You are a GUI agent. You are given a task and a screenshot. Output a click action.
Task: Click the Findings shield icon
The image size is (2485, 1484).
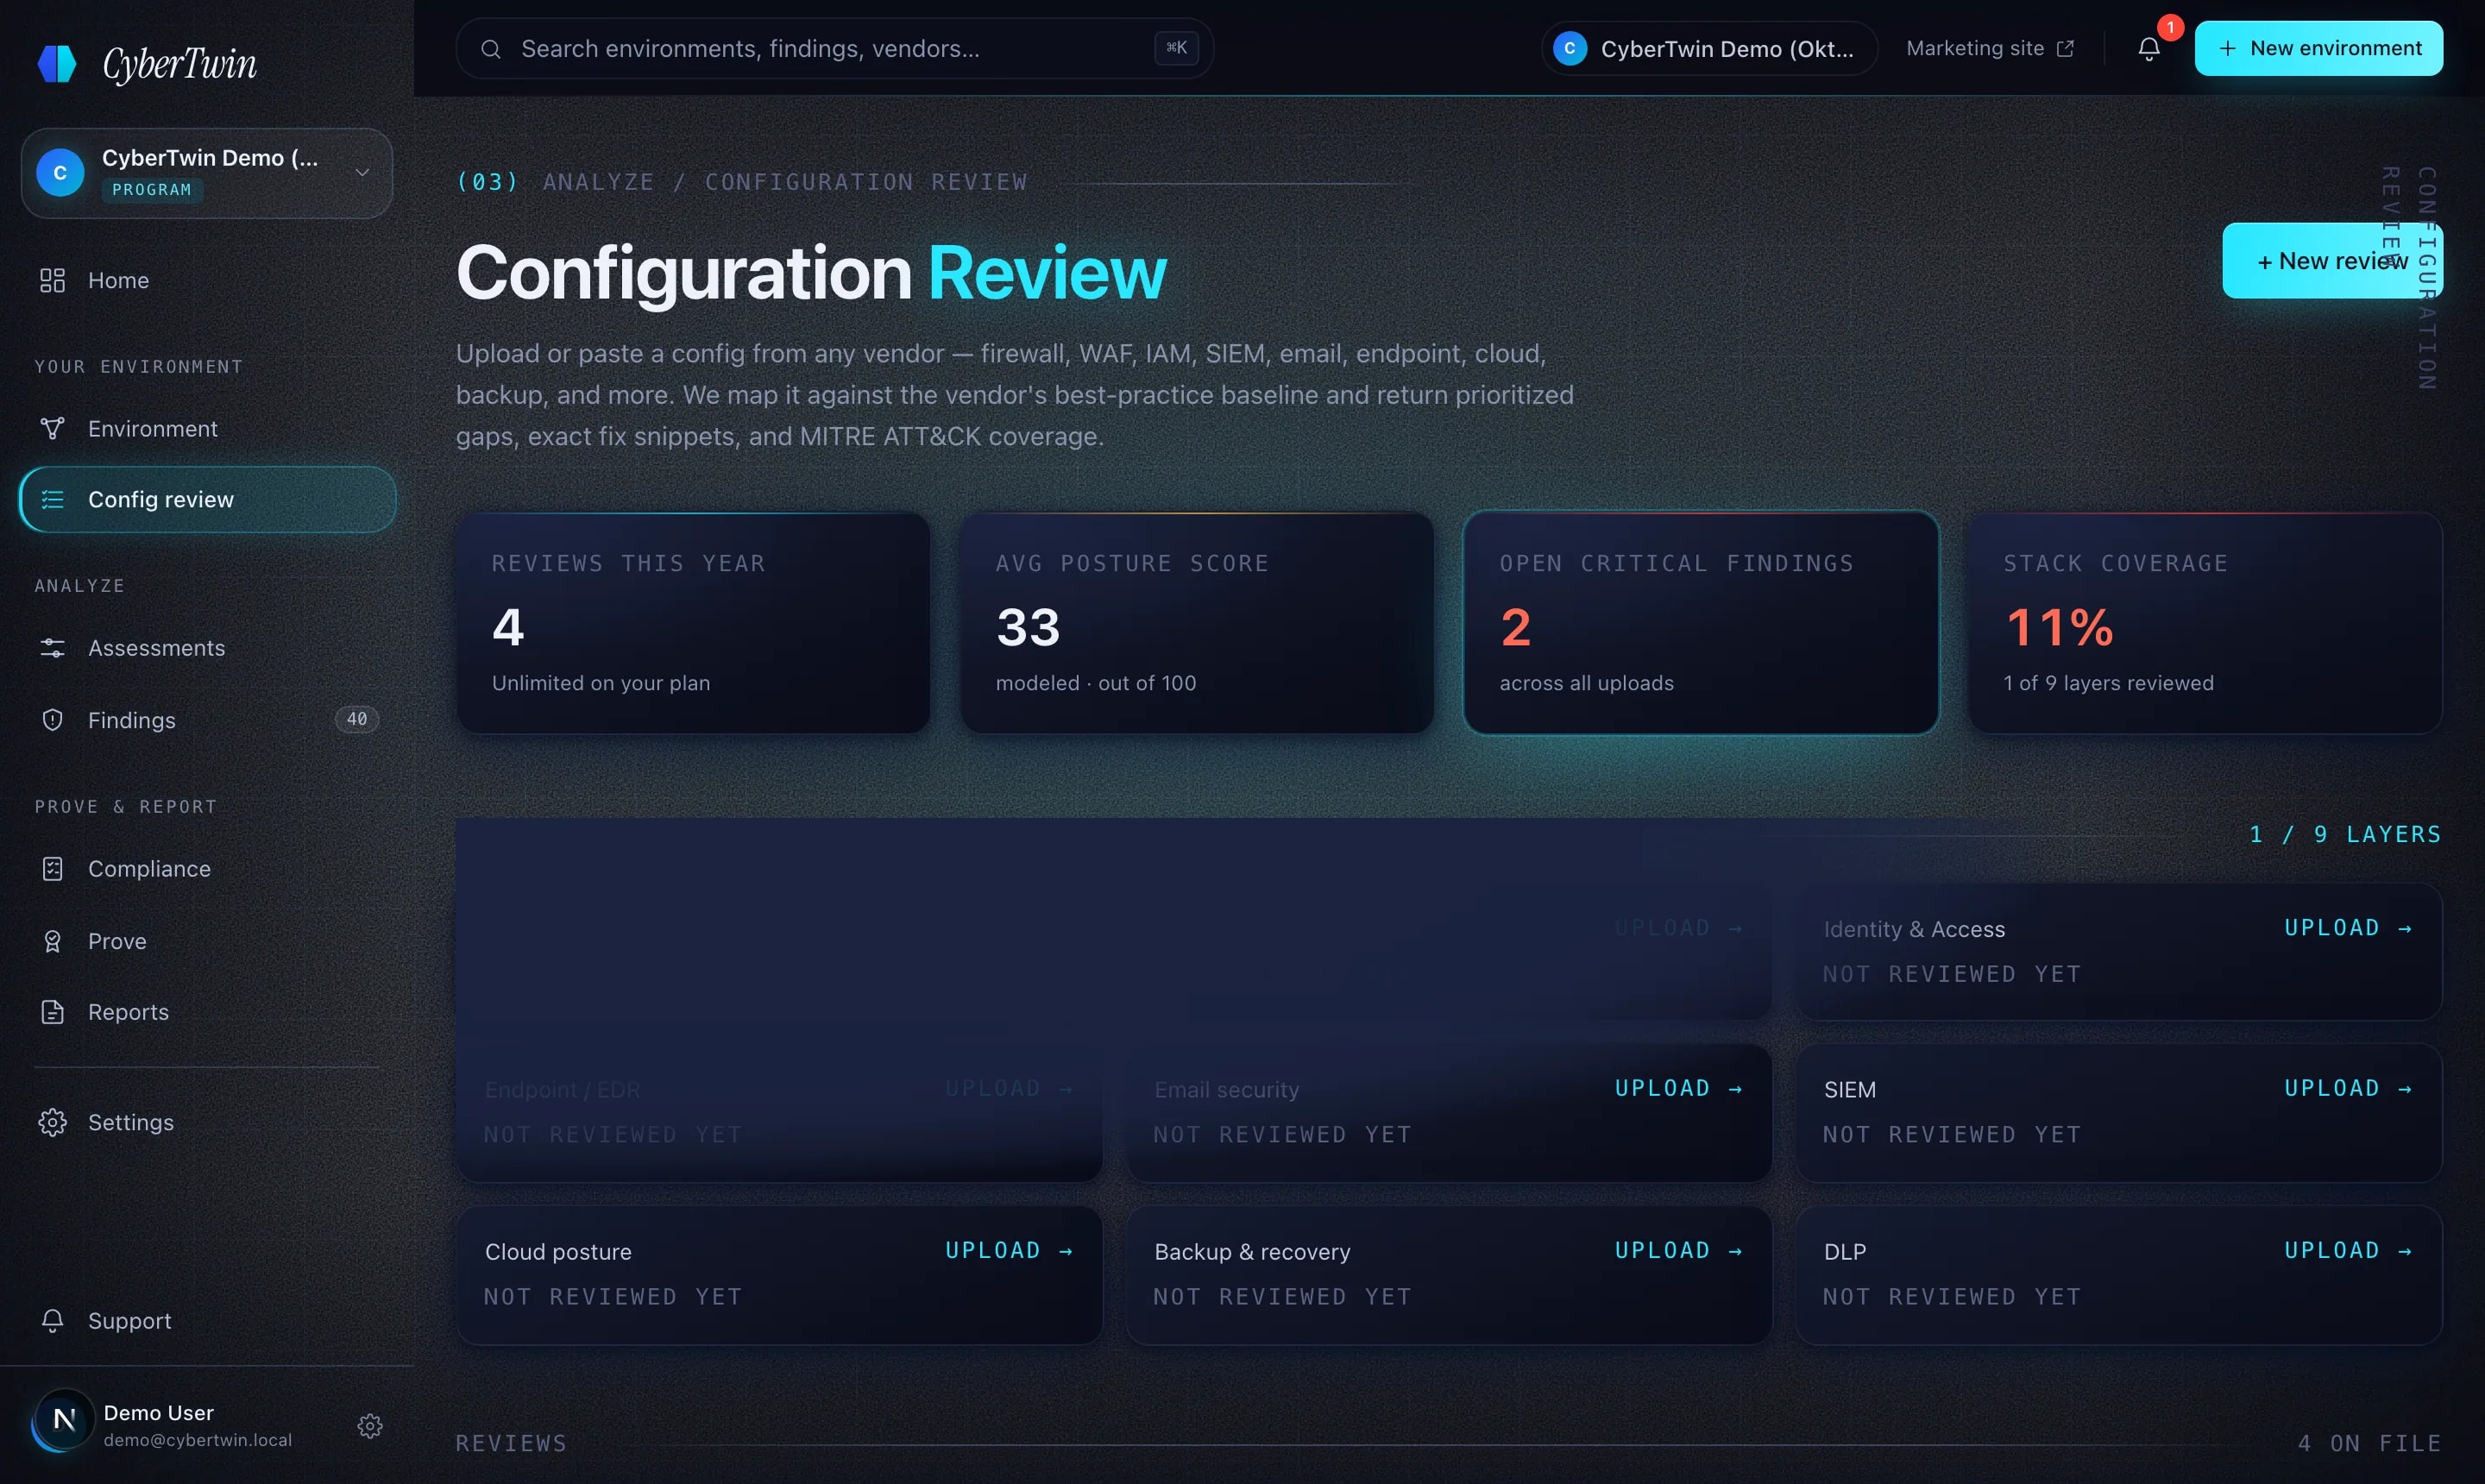(x=52, y=720)
